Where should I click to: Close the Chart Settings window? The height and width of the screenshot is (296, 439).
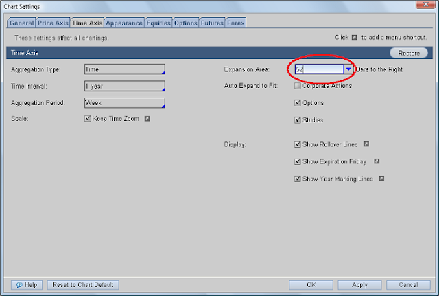click(x=425, y=5)
